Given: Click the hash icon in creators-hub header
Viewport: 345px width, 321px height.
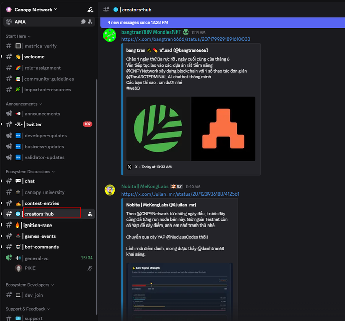Looking at the screenshot, I should point(106,10).
